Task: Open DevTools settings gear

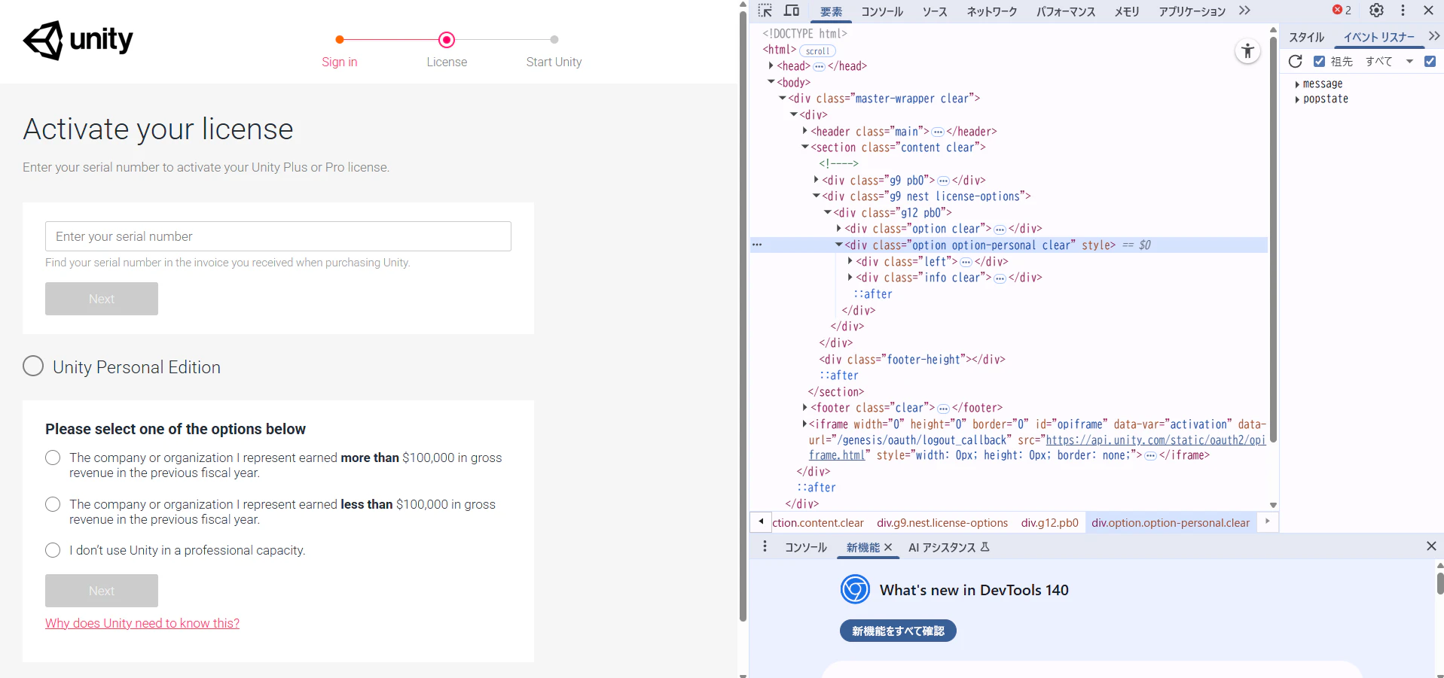Action: coord(1376,11)
